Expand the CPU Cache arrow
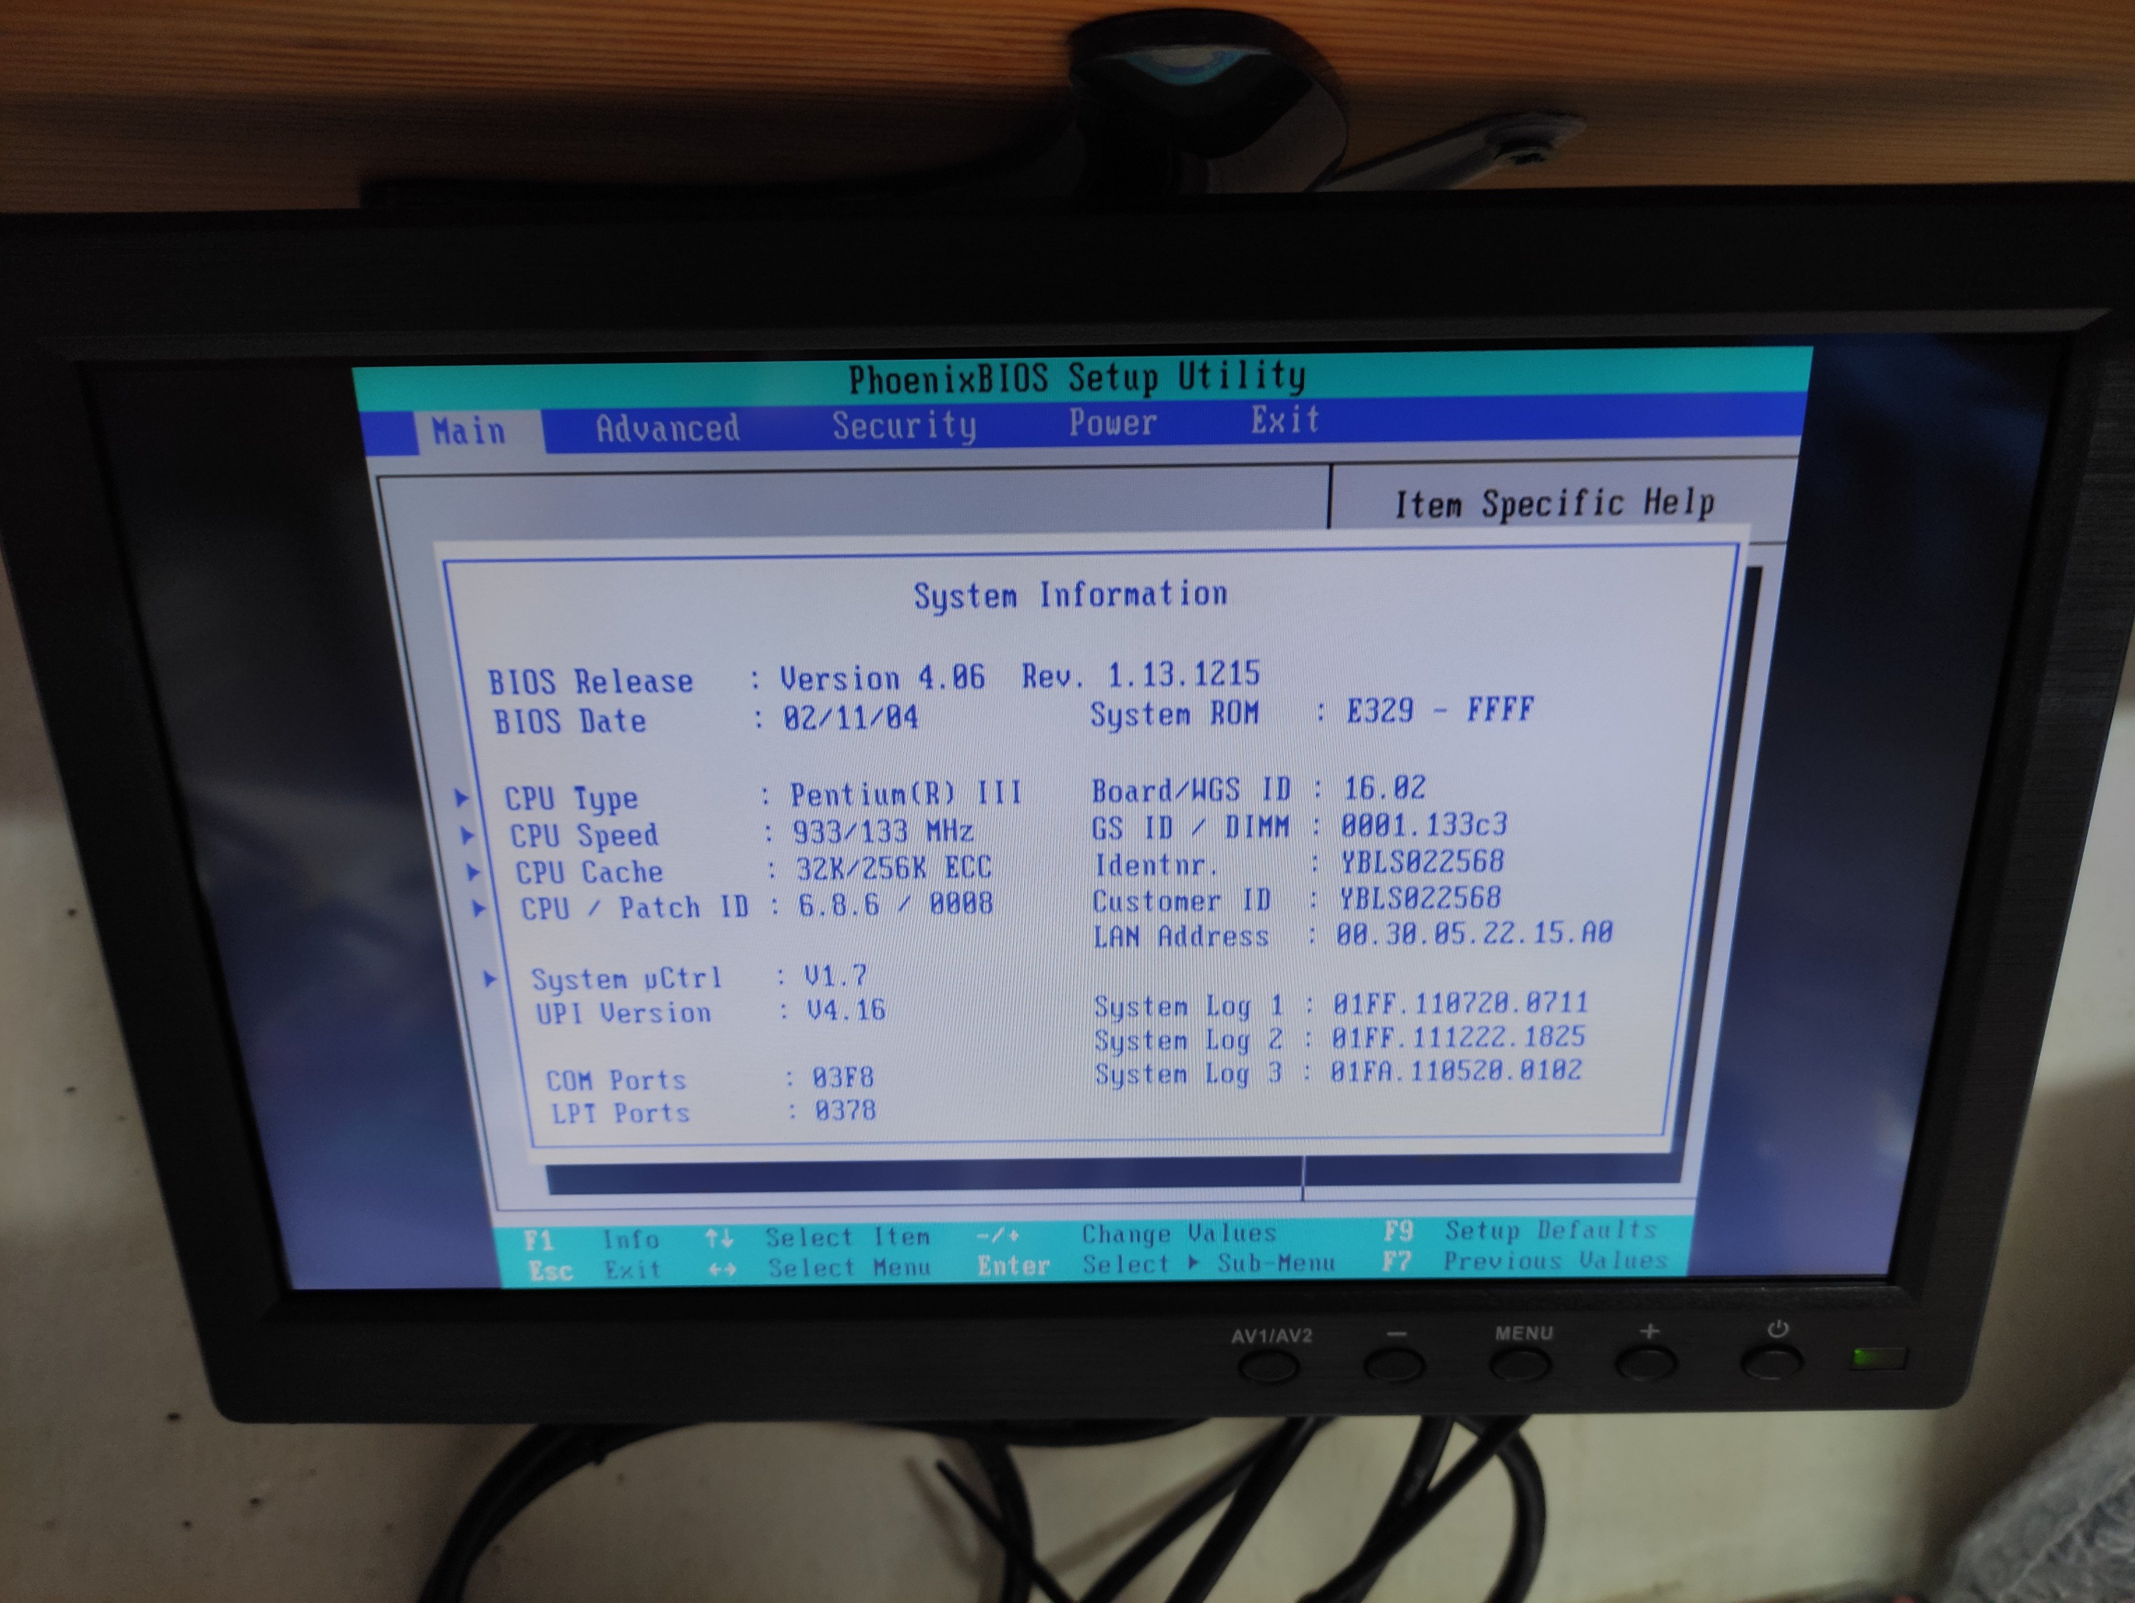This screenshot has width=2135, height=1603. 473,873
